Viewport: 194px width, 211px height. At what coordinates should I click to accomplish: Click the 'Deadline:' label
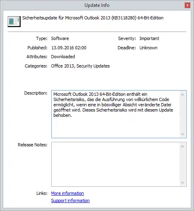(127, 48)
